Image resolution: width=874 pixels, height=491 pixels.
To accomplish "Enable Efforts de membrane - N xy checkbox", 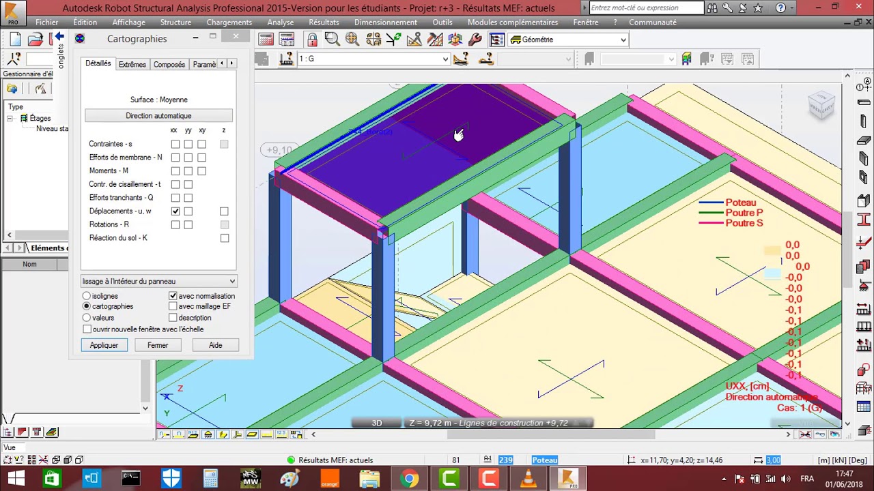I will point(201,158).
